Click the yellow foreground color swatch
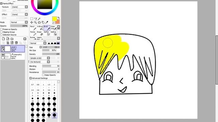 click(x=54, y=19)
